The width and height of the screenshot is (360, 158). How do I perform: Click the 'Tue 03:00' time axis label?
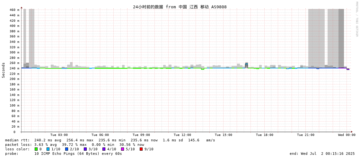[59, 135]
